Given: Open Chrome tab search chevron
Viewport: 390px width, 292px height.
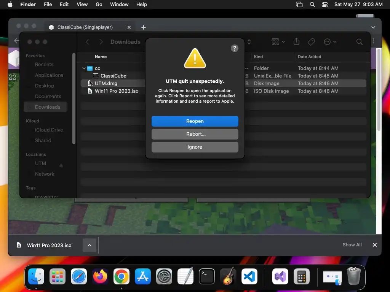Looking at the screenshot, I should coord(373,27).
